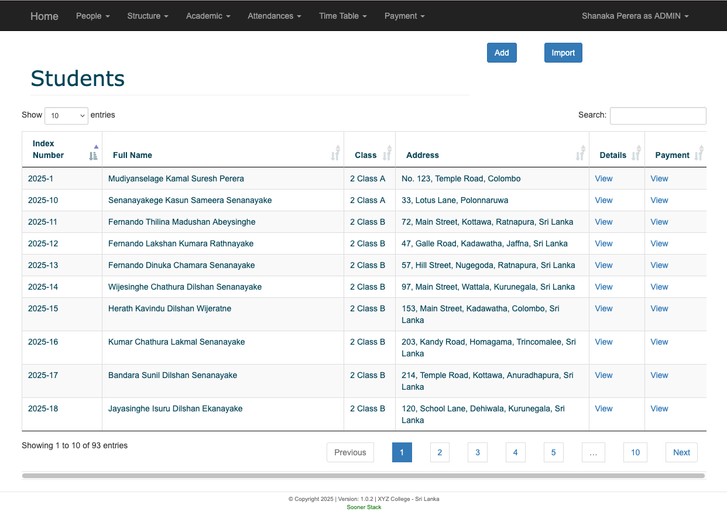The height and width of the screenshot is (522, 727).
Task: View payment for student 2025-15
Action: pyautogui.click(x=659, y=308)
